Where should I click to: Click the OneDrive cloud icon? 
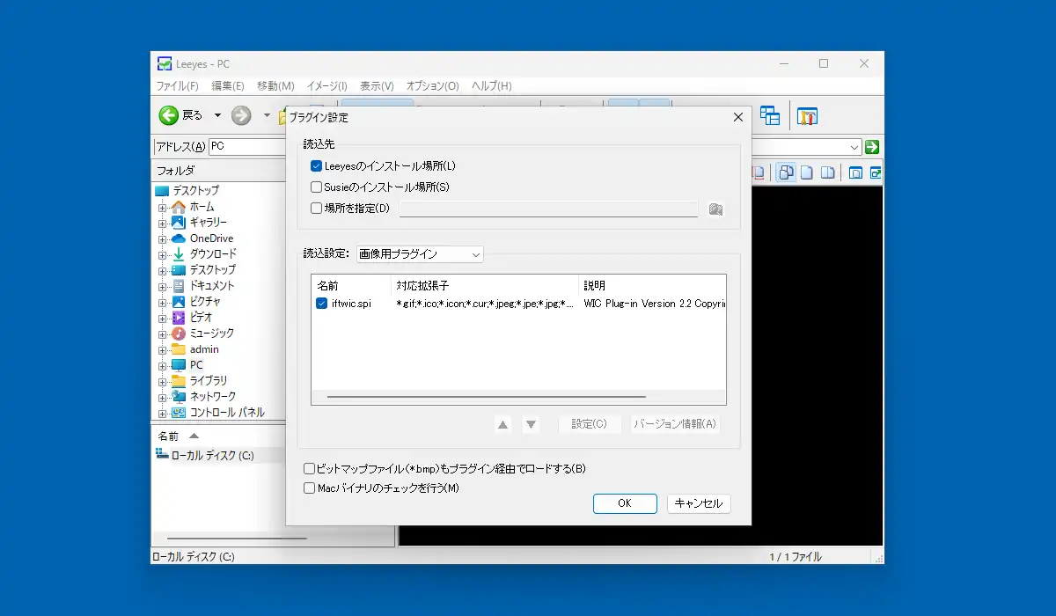click(179, 238)
